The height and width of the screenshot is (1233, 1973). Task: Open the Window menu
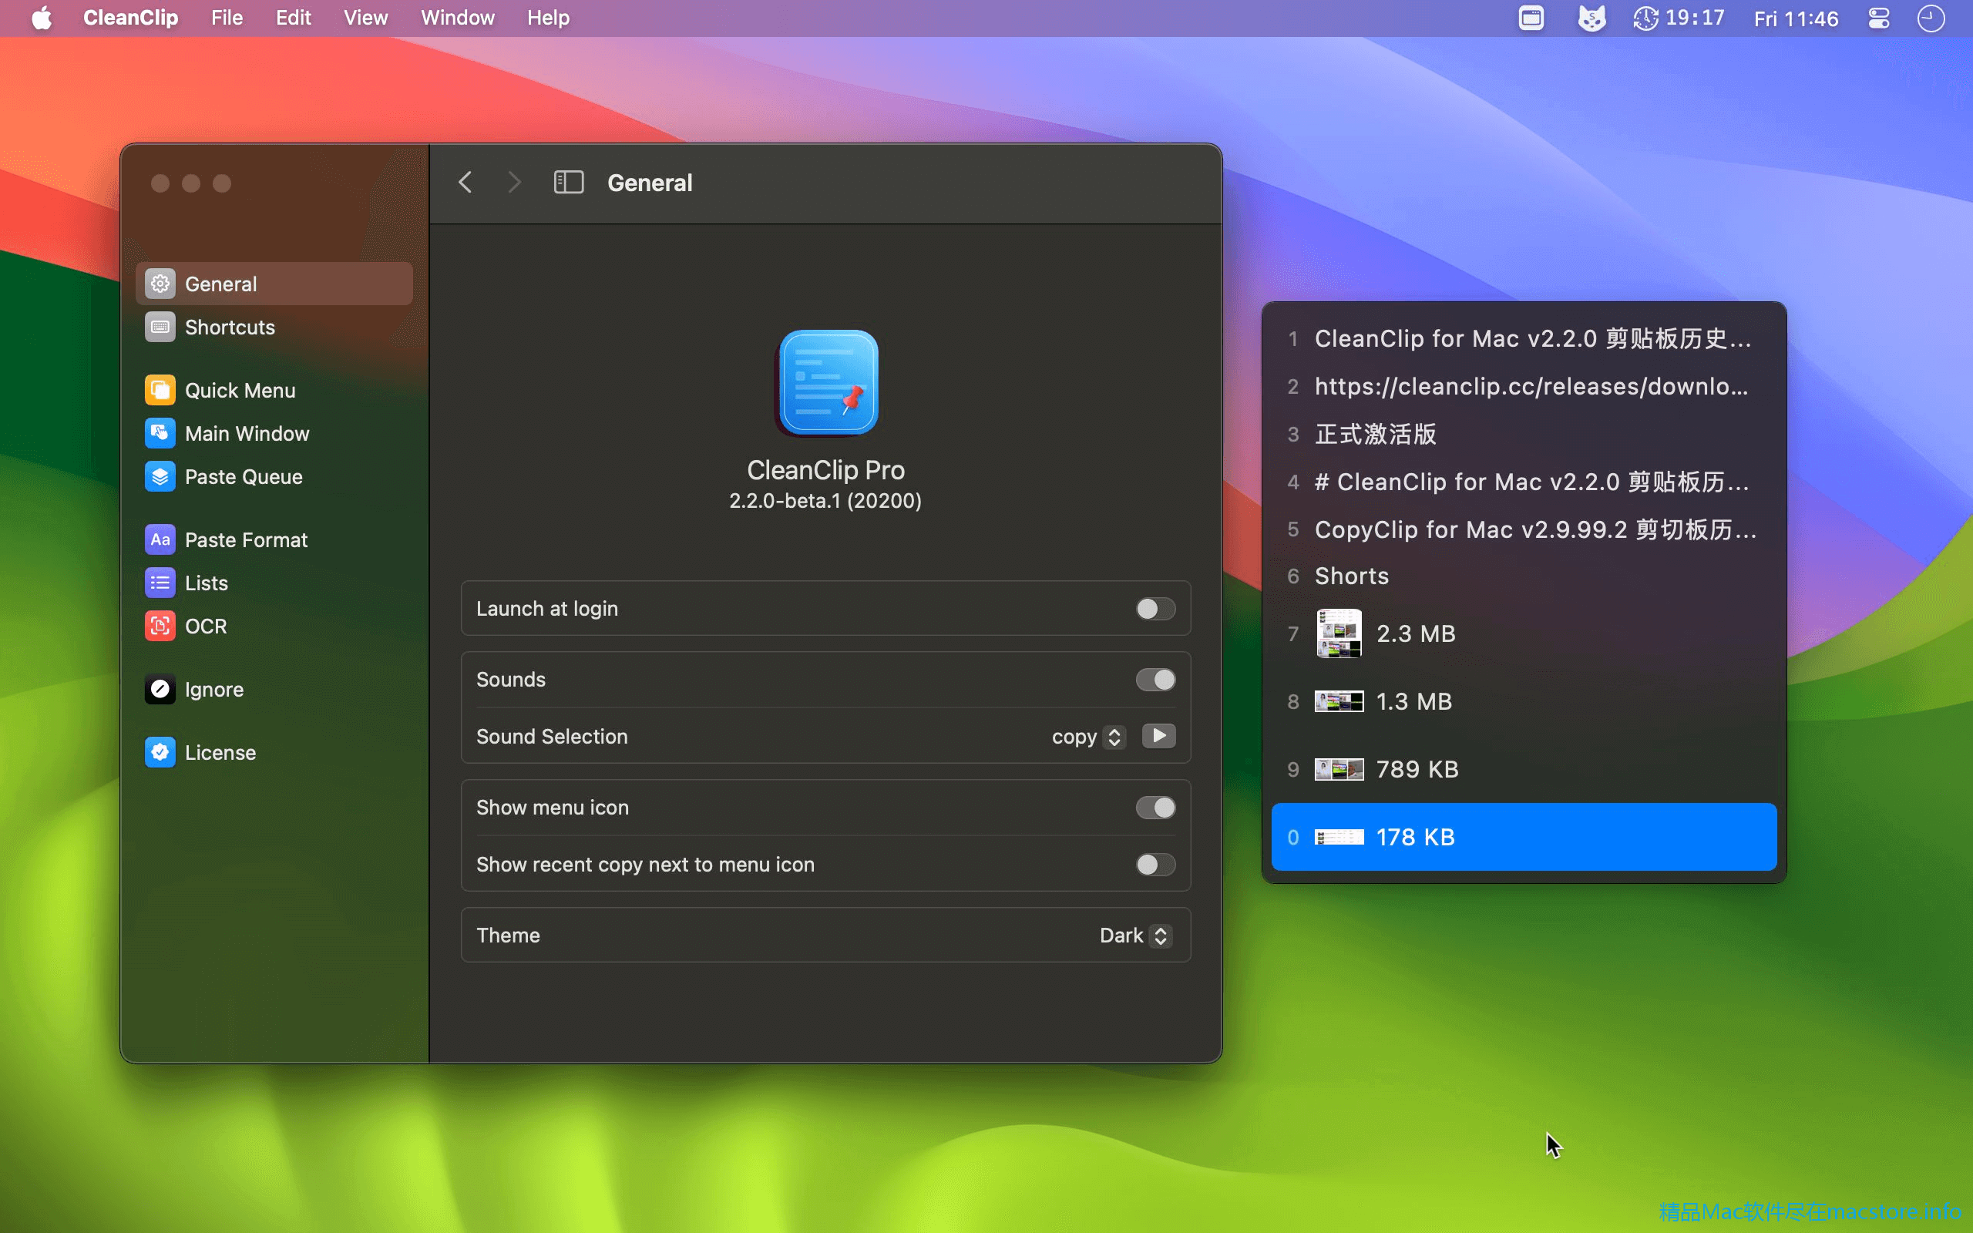[457, 18]
